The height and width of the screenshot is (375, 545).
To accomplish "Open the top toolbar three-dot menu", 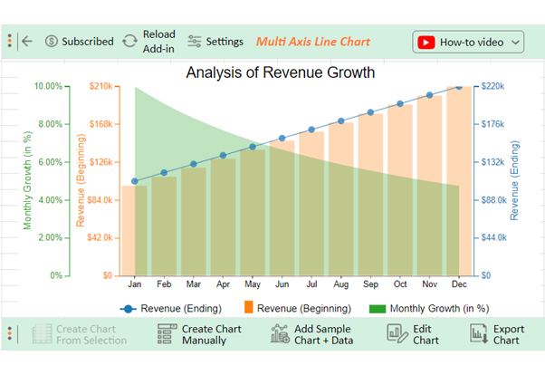I will 10,41.
